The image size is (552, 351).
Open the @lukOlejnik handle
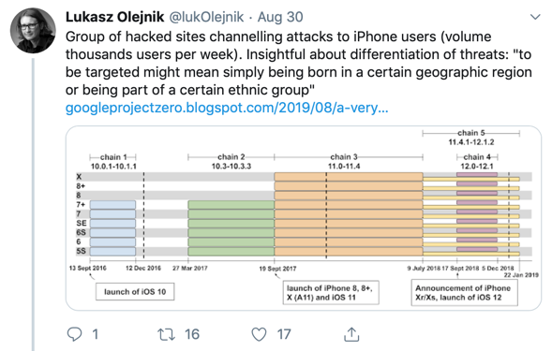click(x=206, y=17)
